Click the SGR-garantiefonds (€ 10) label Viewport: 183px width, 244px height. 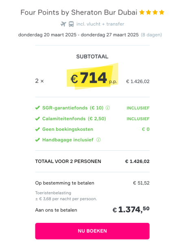[x=73, y=108]
